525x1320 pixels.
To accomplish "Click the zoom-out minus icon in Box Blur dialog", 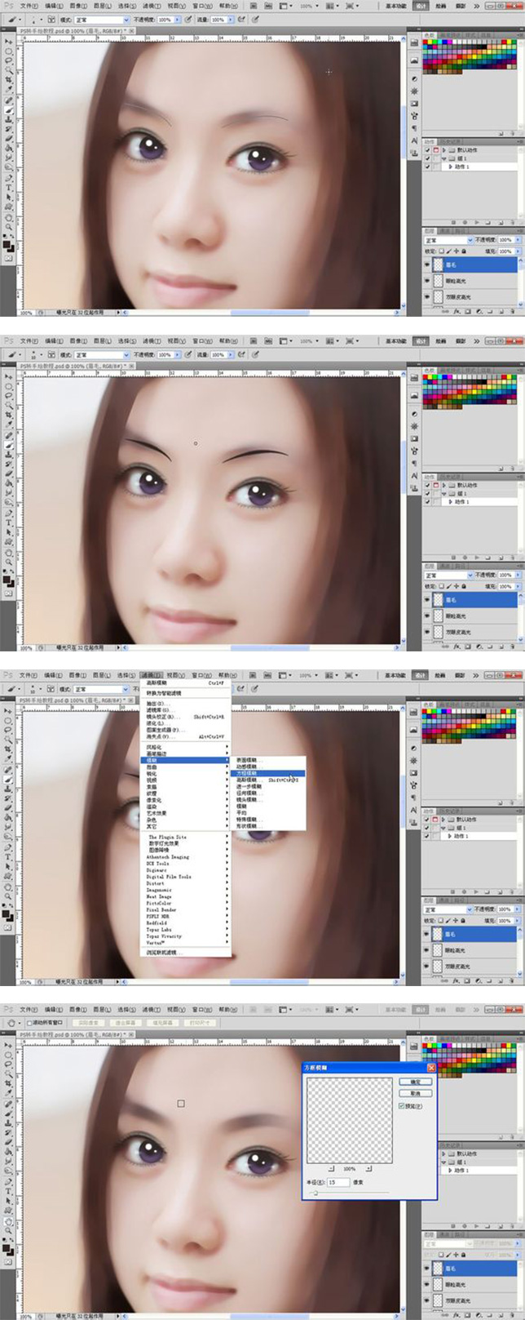I will 331,1168.
